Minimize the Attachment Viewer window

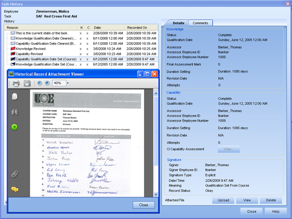140,74
